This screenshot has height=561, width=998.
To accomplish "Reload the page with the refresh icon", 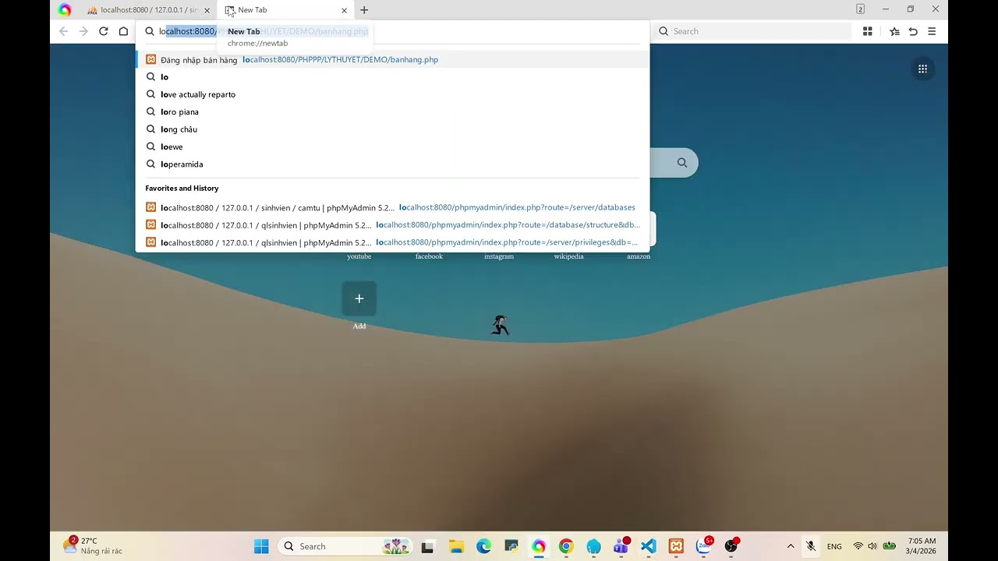I will click(x=103, y=31).
